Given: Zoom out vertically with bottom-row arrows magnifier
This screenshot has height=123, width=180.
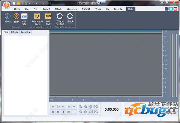Looking at the screenshot, I should [x=96, y=112].
